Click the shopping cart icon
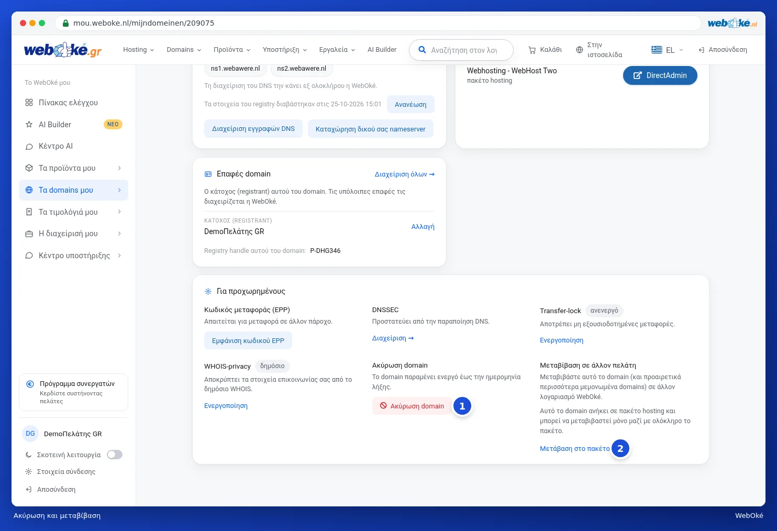The width and height of the screenshot is (777, 531). coord(532,50)
